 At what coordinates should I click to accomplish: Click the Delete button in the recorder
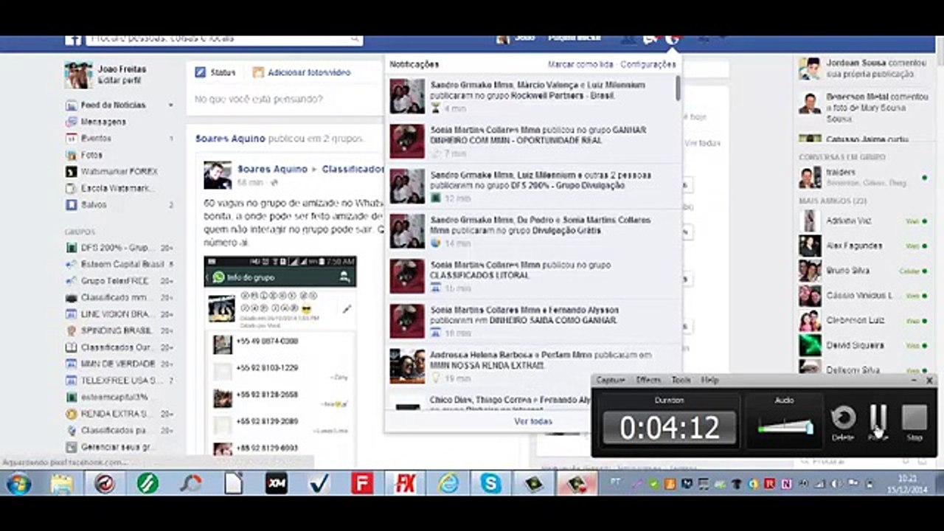point(843,422)
